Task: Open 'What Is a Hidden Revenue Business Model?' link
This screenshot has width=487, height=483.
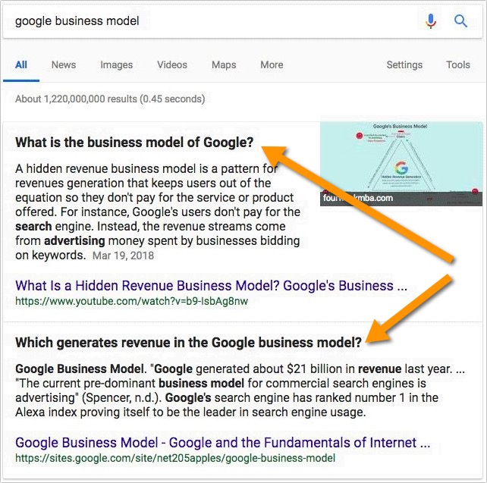Action: (x=212, y=286)
